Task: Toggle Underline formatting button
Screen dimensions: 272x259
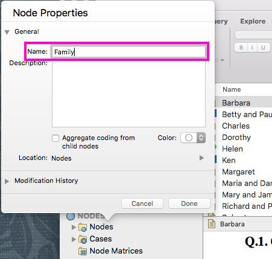Action: click(x=263, y=48)
